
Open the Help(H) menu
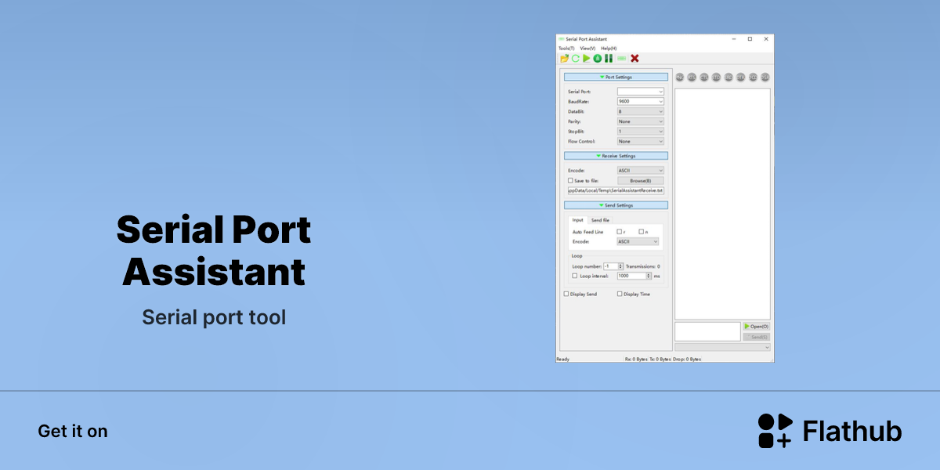coord(609,48)
